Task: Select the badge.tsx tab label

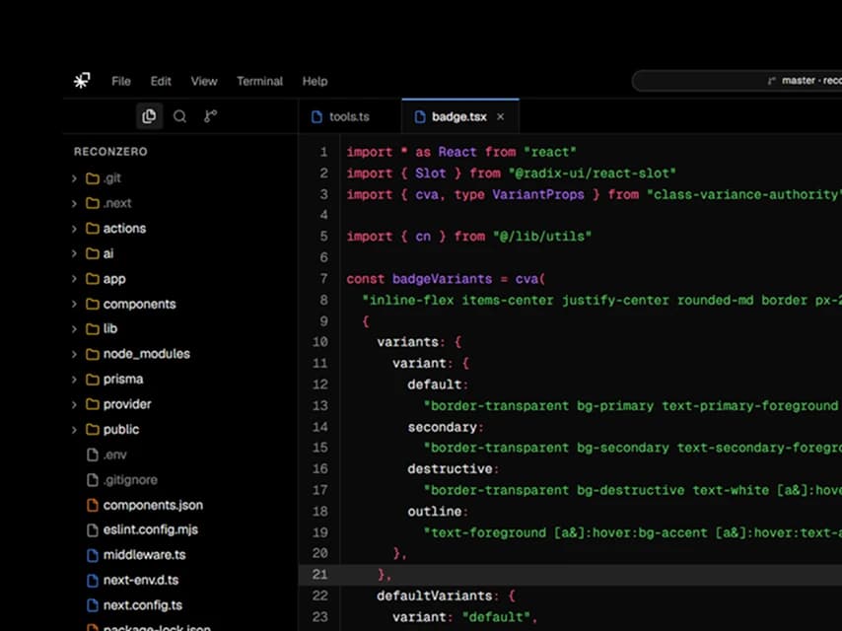Action: tap(459, 116)
